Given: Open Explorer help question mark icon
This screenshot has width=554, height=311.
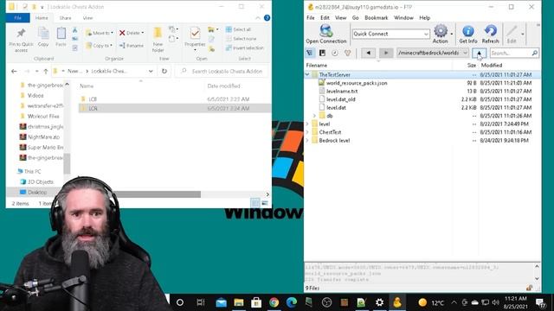Looking at the screenshot, I should tap(267, 17).
